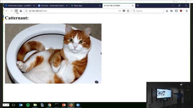Restore down the Firefox window

point(179,5)
